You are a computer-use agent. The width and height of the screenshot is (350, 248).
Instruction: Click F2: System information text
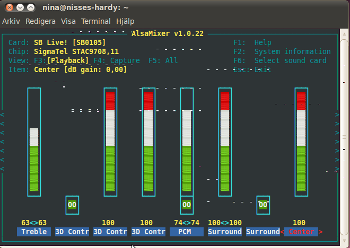(282, 51)
